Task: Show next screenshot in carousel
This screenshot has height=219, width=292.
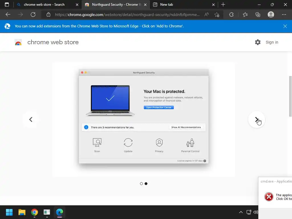Action: [256, 119]
